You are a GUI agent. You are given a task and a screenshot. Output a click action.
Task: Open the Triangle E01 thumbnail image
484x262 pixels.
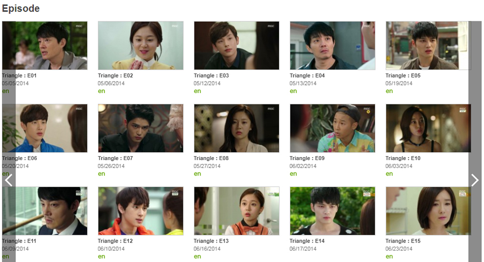[x=45, y=45]
